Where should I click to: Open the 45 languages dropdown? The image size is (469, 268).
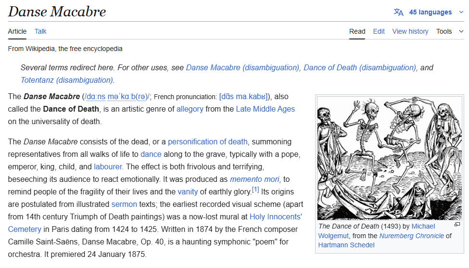430,12
